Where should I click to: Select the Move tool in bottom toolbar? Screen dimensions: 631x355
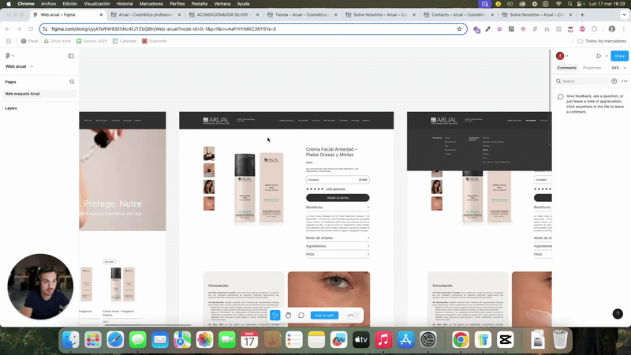(x=275, y=315)
